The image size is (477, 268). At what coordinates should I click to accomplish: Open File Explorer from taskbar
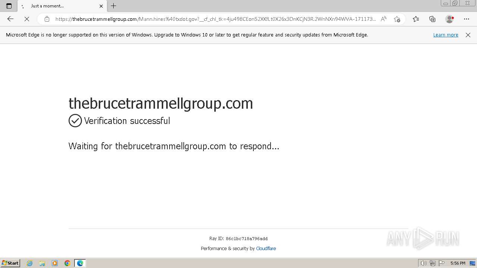pos(42,263)
